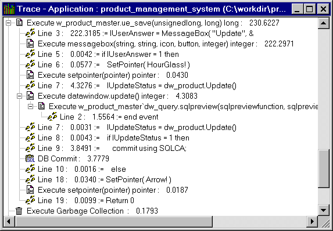Screen dimensions: 333x231
Task: Click the footprint icon for Line 8
Action: point(30,138)
